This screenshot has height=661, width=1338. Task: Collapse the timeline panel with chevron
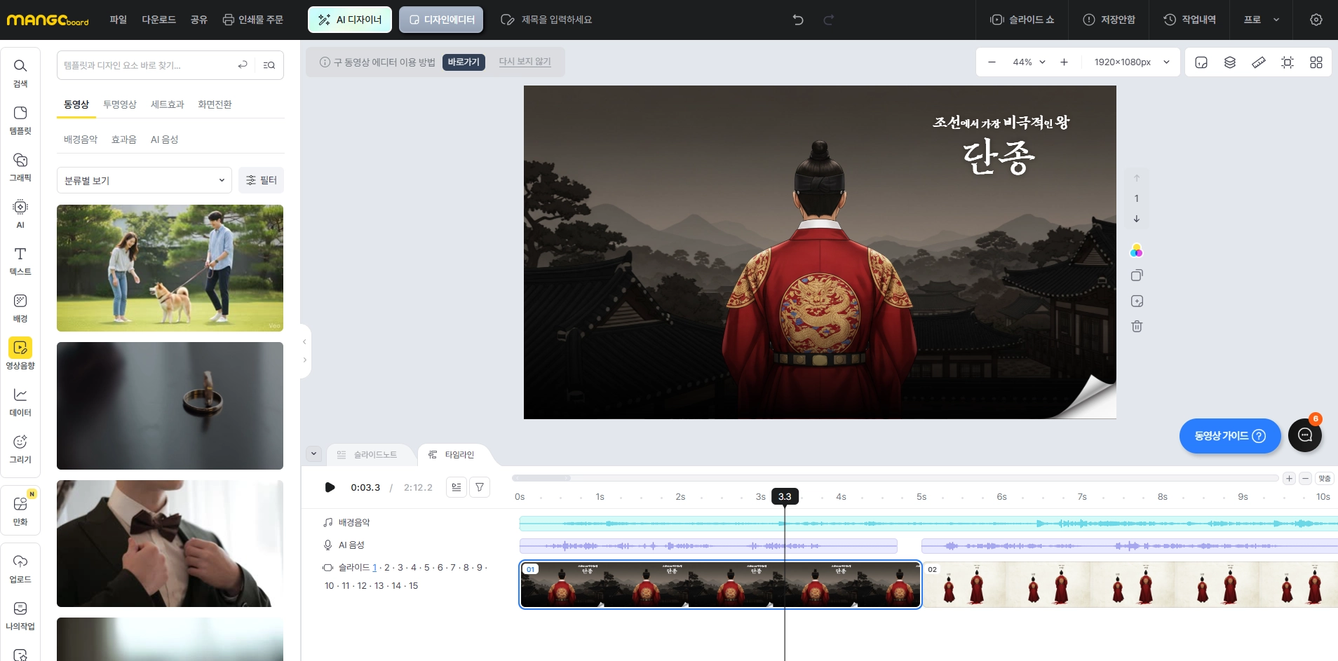click(x=313, y=454)
